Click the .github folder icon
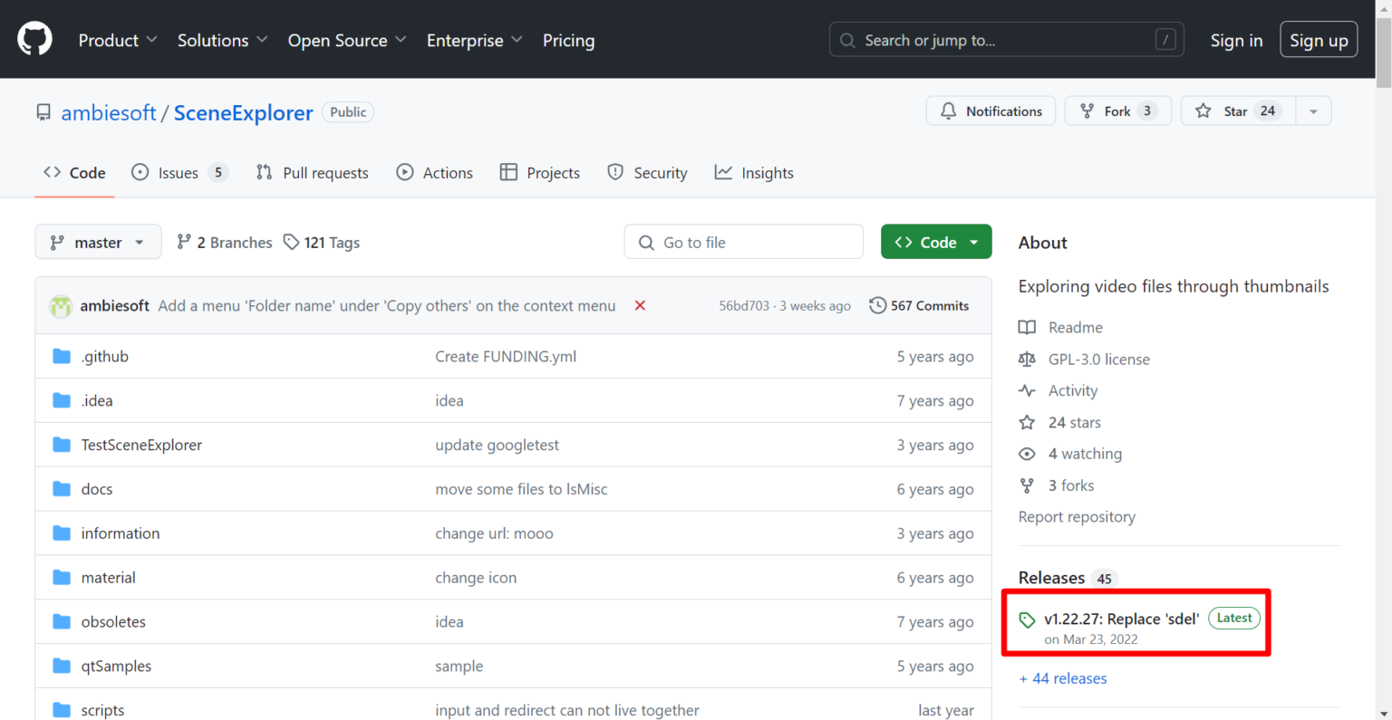 [62, 357]
